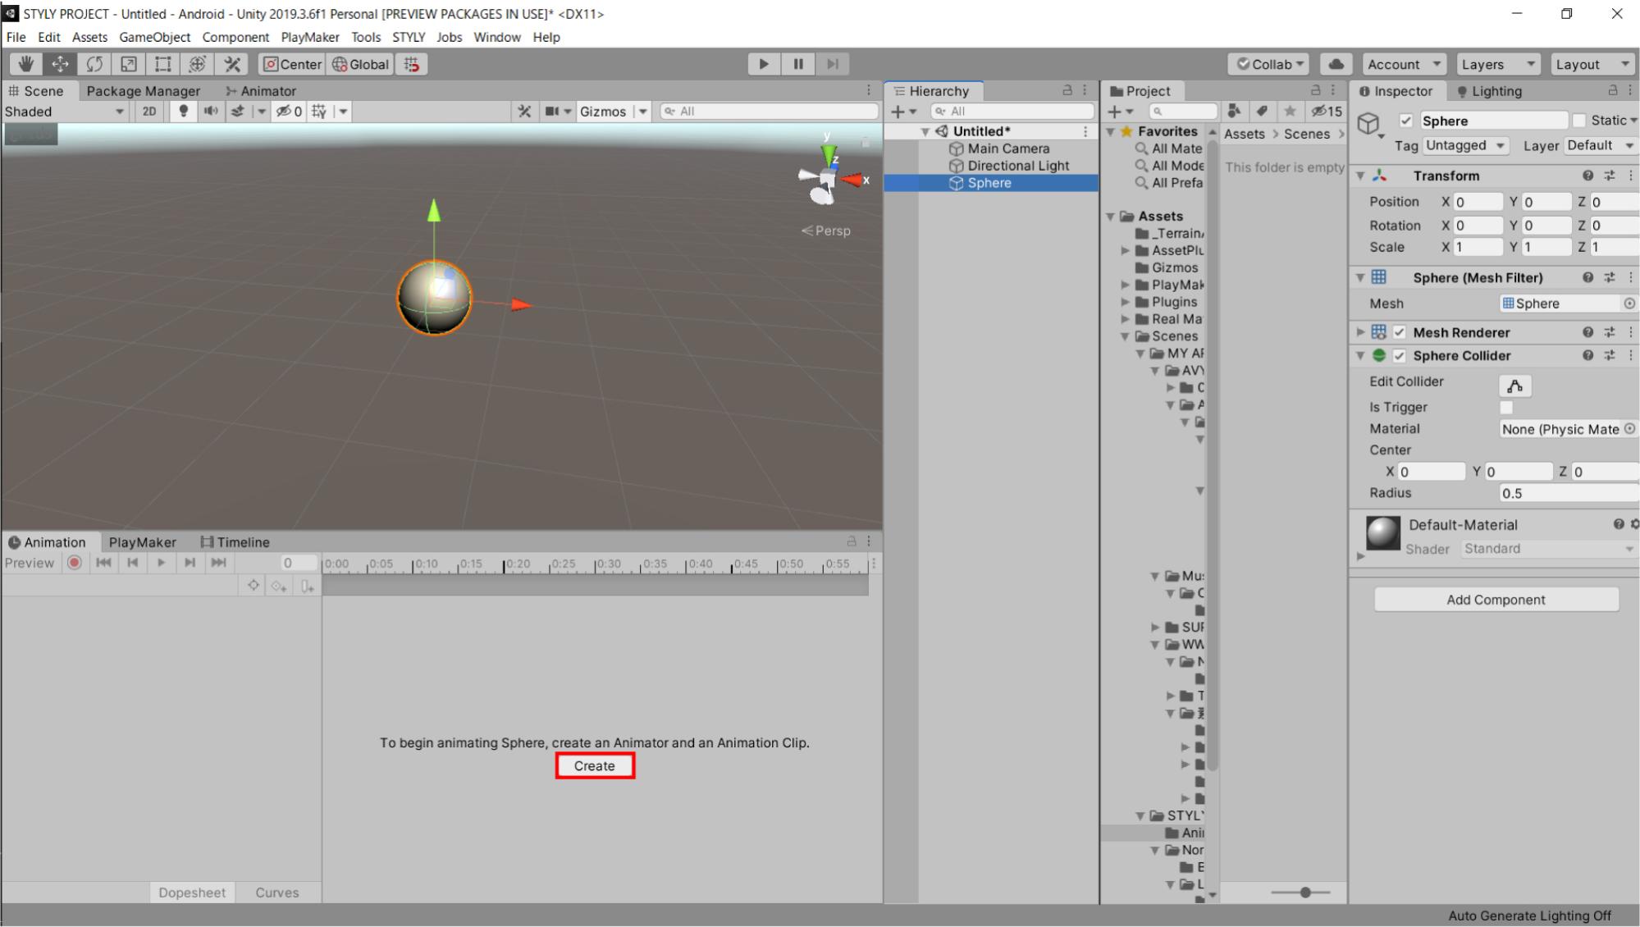Viewport: 1640px width, 927px height.
Task: Select the Rect tool
Action: (x=163, y=64)
